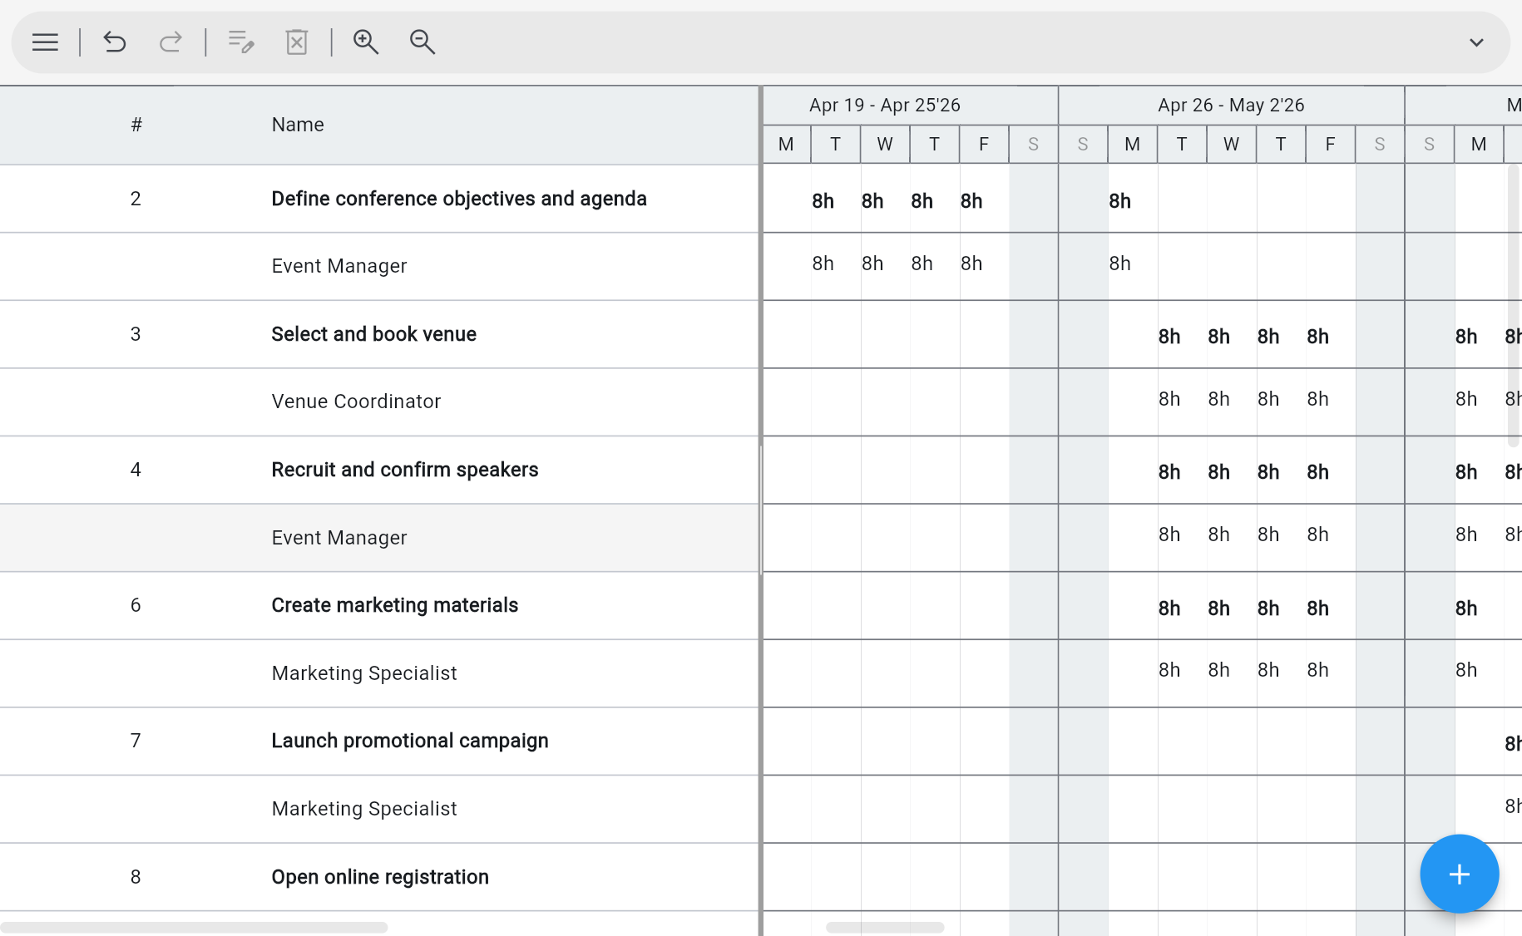Redo the last change

point(170,42)
